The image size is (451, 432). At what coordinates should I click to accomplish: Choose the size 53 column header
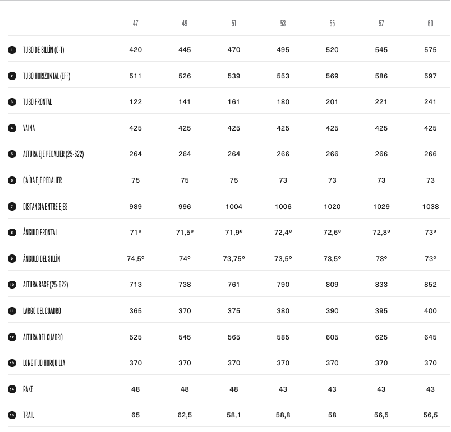[283, 24]
